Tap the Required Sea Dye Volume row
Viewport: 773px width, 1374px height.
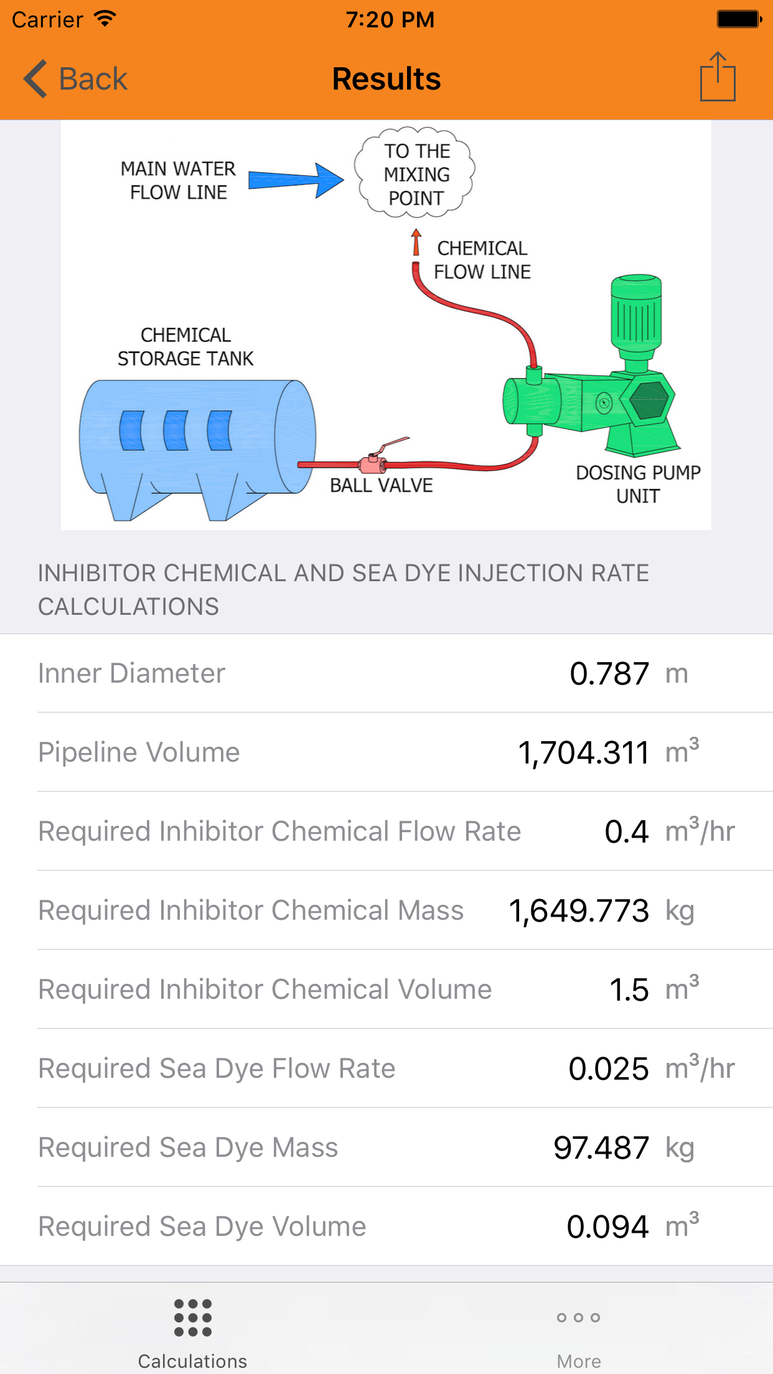386,1227
